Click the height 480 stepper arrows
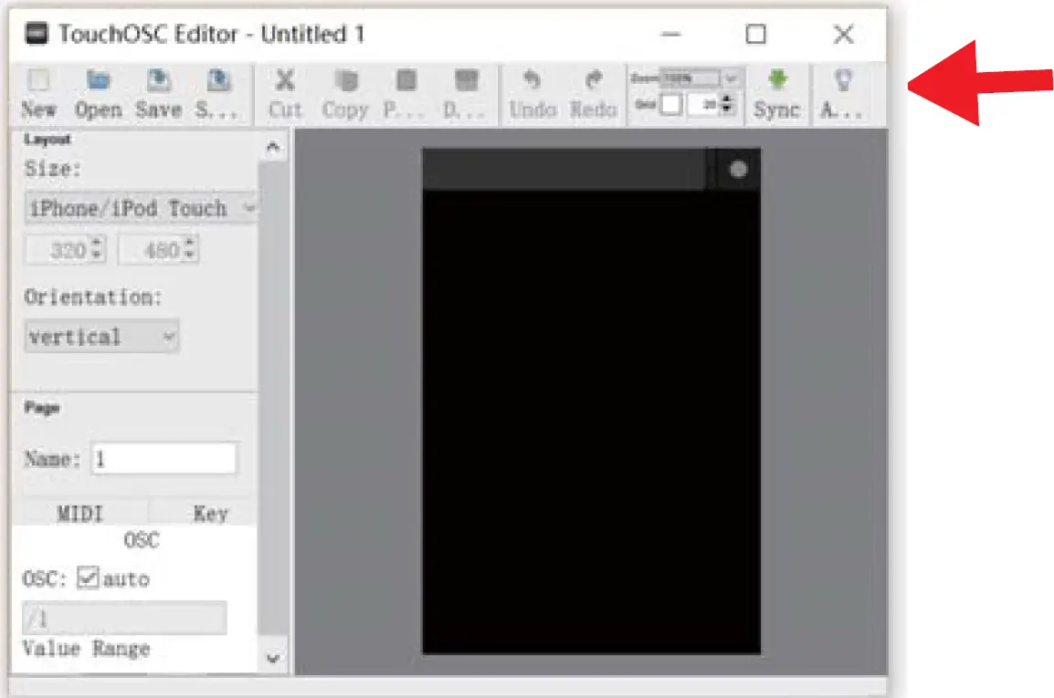Image resolution: width=1054 pixels, height=698 pixels. coord(190,249)
